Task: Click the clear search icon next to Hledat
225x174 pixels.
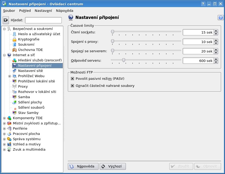Action: (6, 20)
